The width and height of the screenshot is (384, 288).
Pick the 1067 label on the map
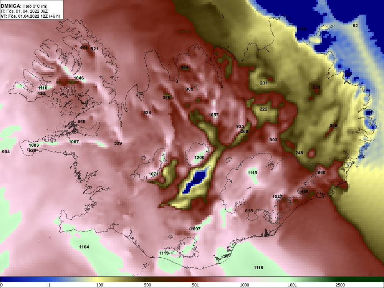[x=74, y=142]
